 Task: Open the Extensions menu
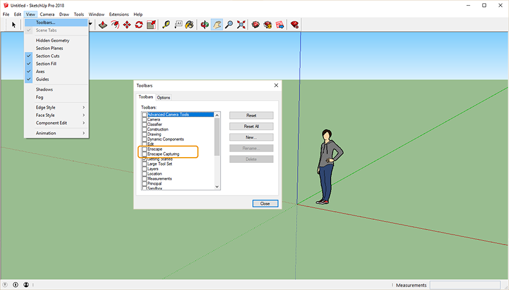[x=119, y=14]
